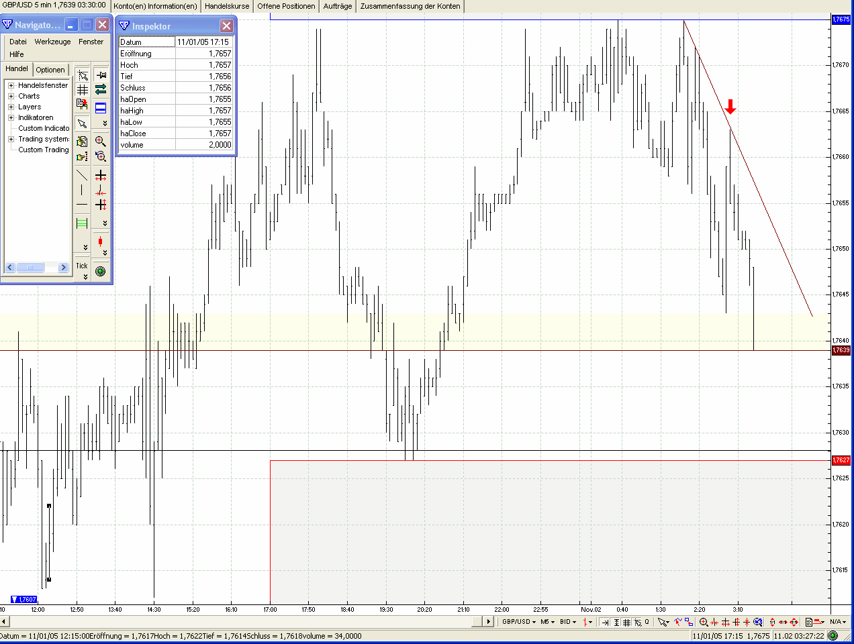Click the pointing hand list icon
Image resolution: width=854 pixels, height=644 pixels.
82,157
